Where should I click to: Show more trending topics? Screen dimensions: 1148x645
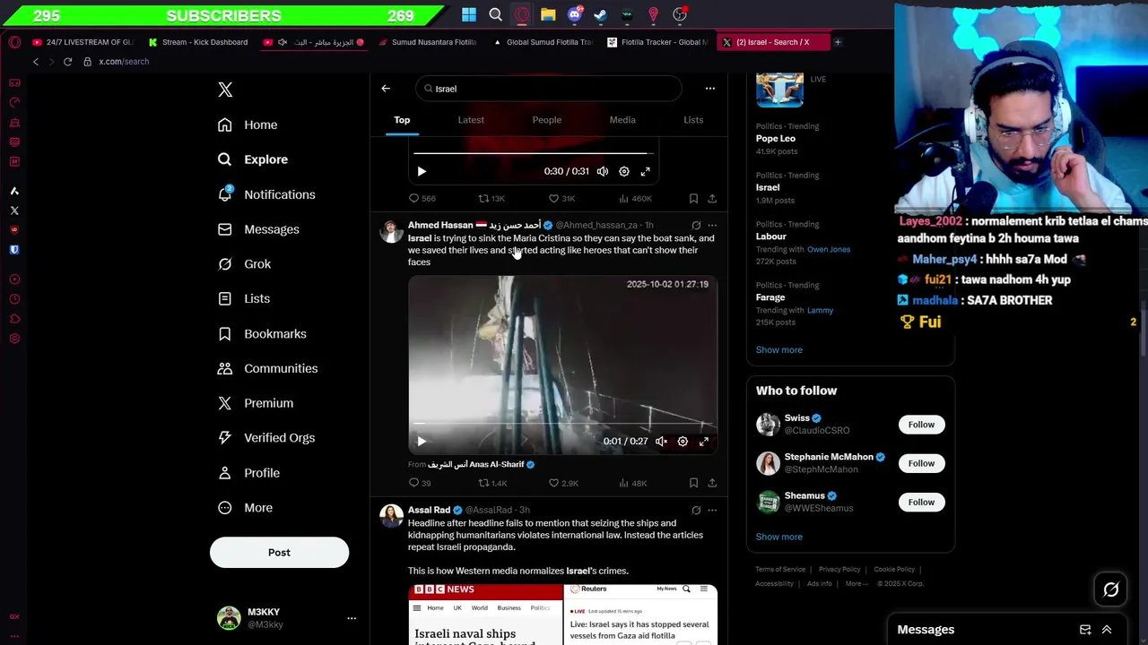point(779,350)
